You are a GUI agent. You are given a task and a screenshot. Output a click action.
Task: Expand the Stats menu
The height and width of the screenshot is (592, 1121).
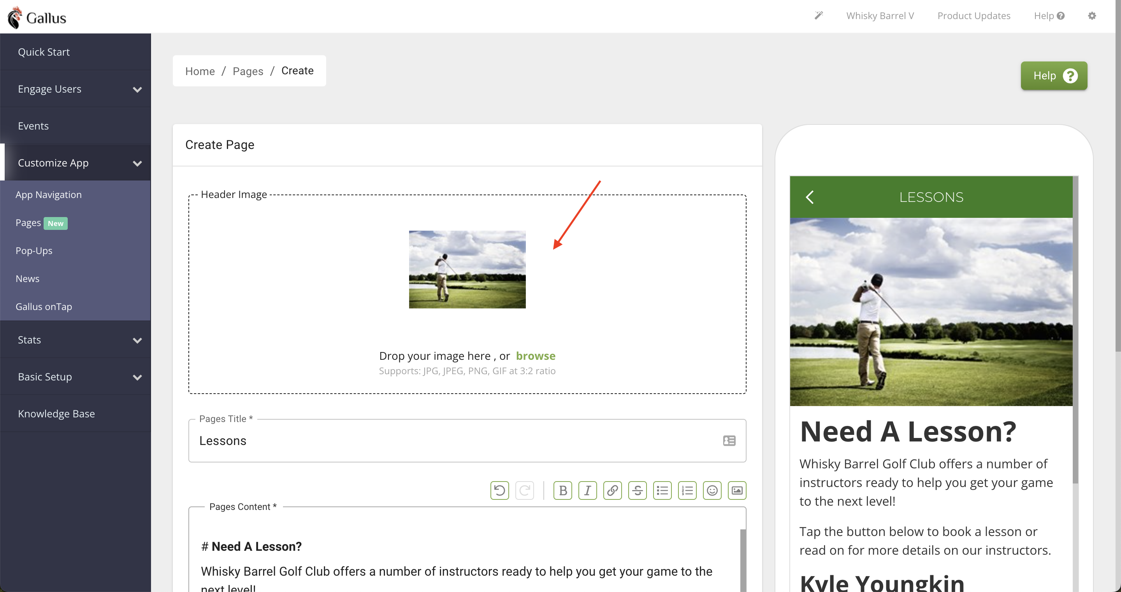[x=76, y=340]
